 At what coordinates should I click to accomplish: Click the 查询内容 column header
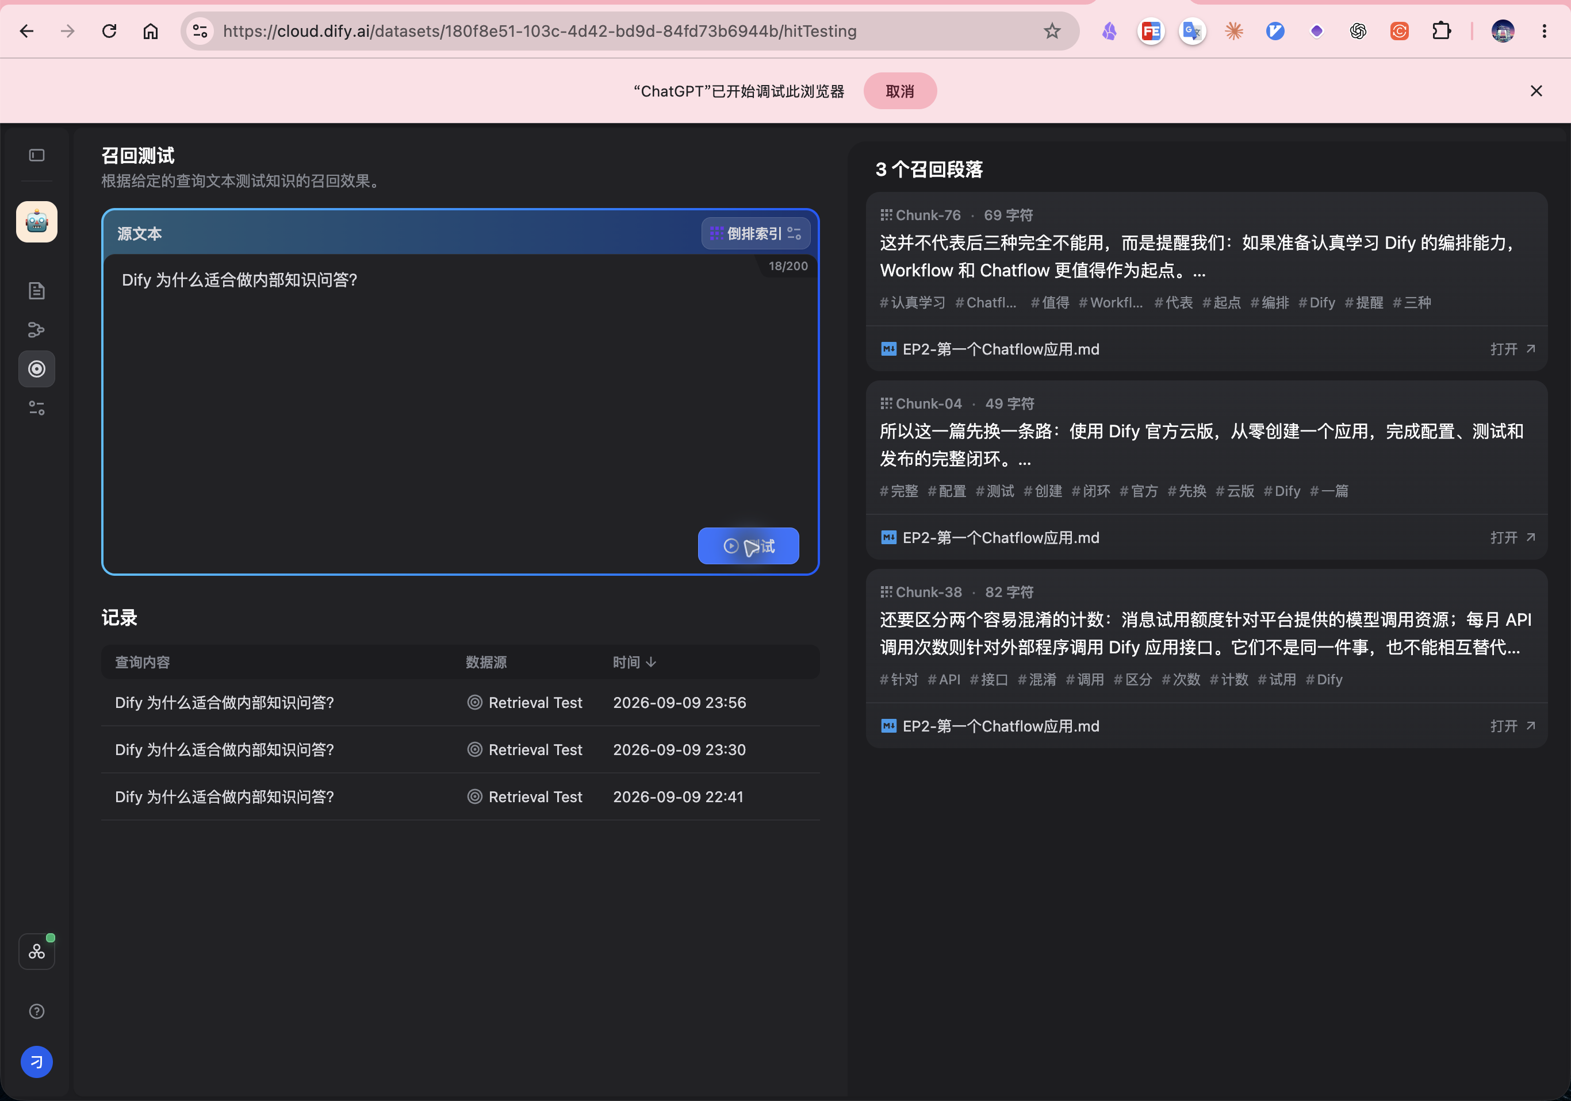(x=142, y=662)
